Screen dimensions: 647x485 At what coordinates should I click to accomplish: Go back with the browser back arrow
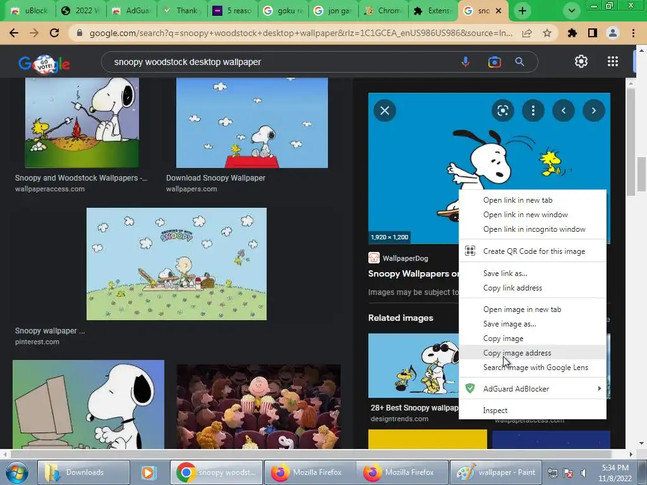14,33
